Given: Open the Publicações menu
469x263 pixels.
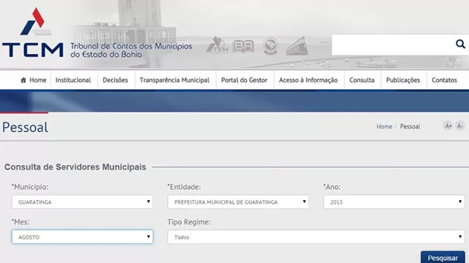Looking at the screenshot, I should coord(403,80).
